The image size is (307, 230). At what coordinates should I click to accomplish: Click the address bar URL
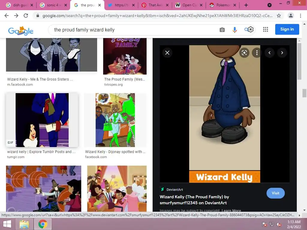(157, 16)
